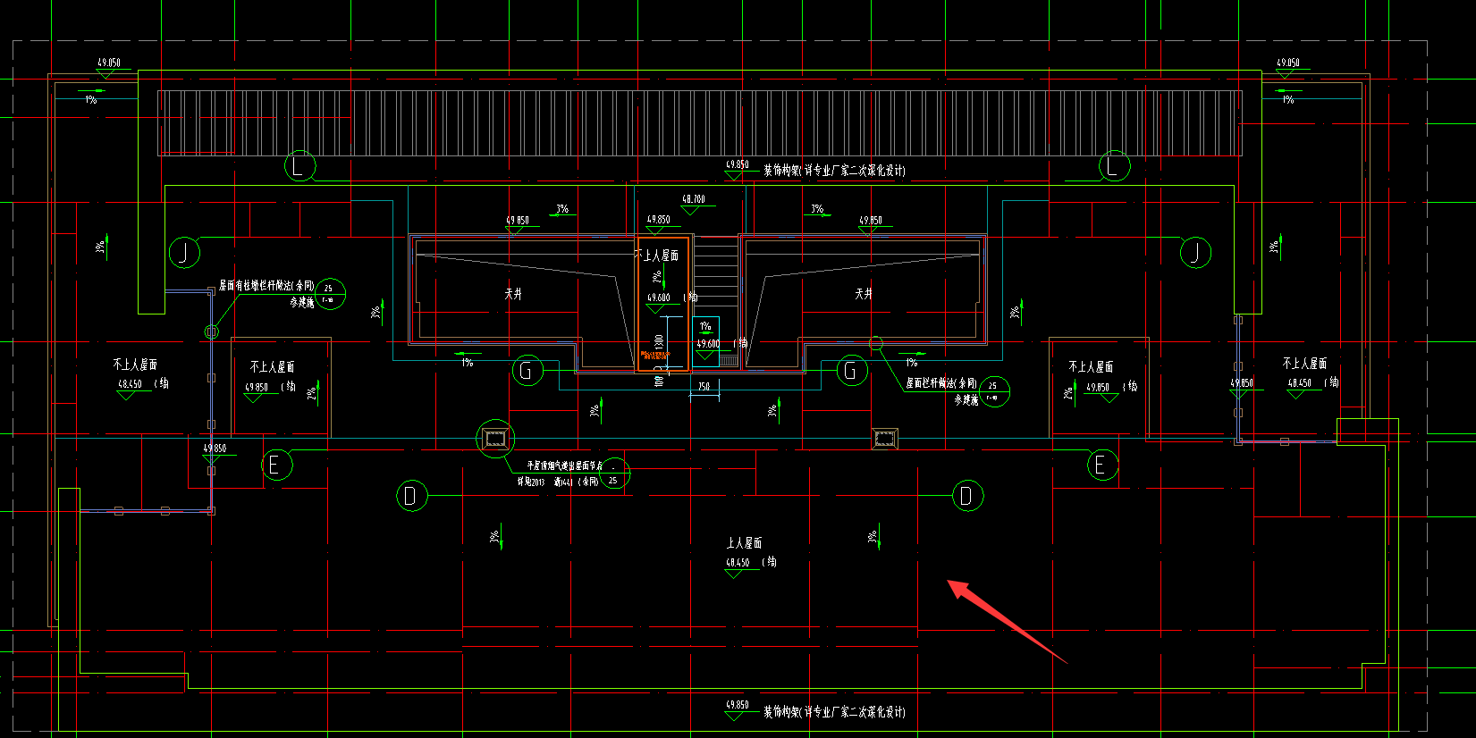The height and width of the screenshot is (738, 1476).
Task: Select the 750 dimension text
Action: [704, 387]
